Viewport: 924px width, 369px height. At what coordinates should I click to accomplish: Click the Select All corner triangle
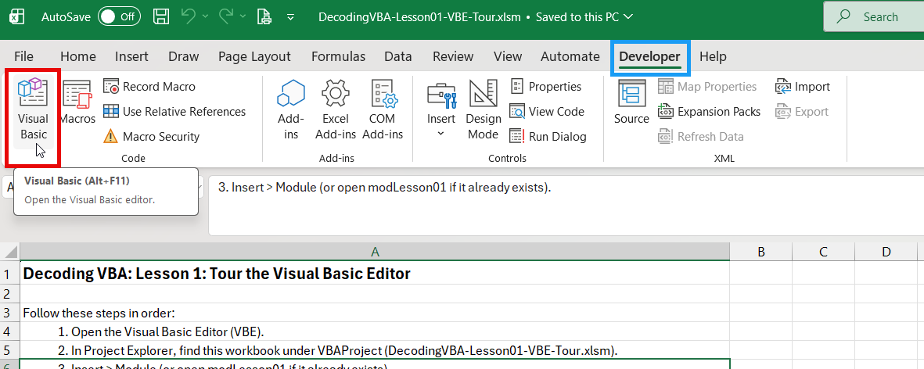(10, 252)
